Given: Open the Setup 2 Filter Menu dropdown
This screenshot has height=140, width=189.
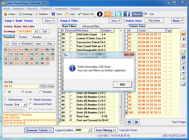Looking at the screenshot, I should [115, 21].
